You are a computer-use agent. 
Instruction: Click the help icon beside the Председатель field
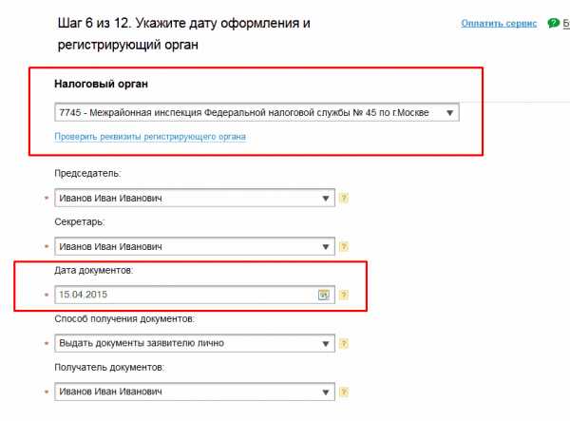pos(344,199)
